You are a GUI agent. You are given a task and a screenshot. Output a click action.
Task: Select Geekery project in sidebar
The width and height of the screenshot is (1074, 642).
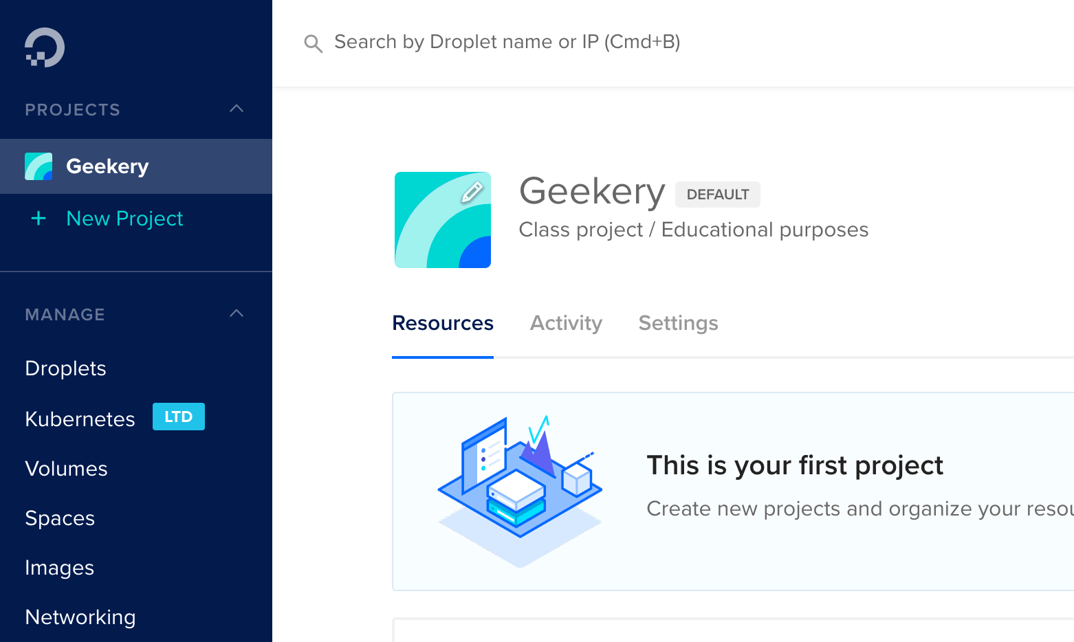[x=136, y=166]
